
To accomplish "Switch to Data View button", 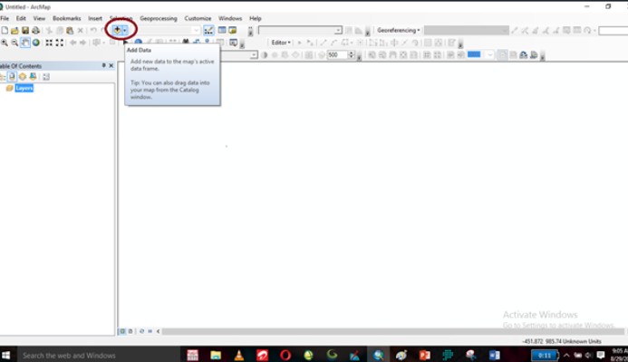I will tap(123, 331).
